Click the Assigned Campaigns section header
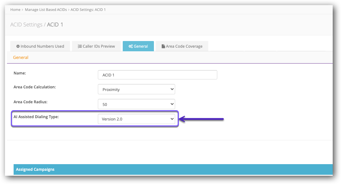 click(35, 169)
